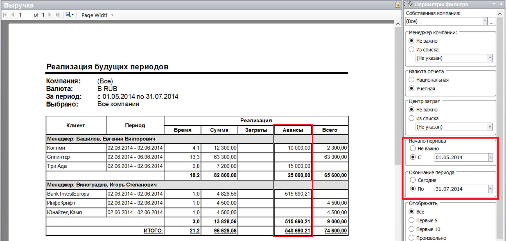Select Первые 5 display option
Image resolution: width=506 pixels, height=241 pixels.
pos(412,220)
